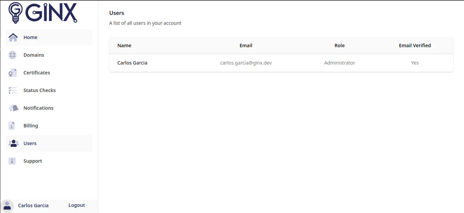Screen dimensions: 464x213
Task: Open the Support page
Action: coord(49,161)
